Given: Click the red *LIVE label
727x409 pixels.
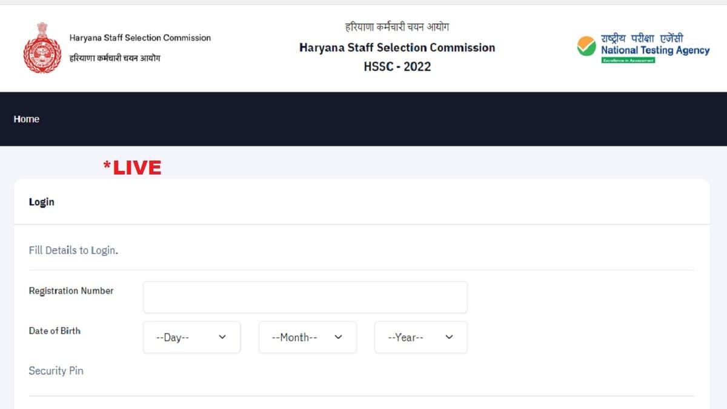Looking at the screenshot, I should [x=132, y=167].
